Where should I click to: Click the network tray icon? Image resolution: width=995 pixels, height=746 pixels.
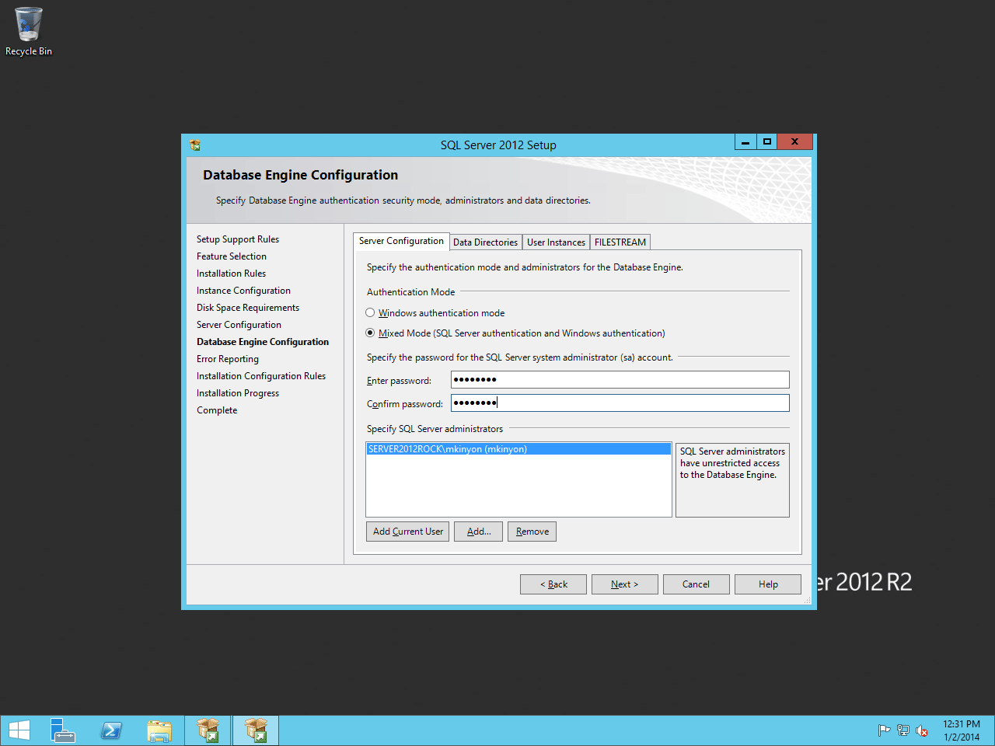pyautogui.click(x=902, y=730)
